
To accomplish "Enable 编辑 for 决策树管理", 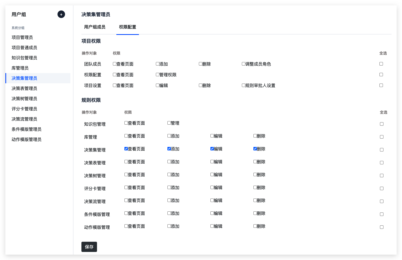I will 212,175.
